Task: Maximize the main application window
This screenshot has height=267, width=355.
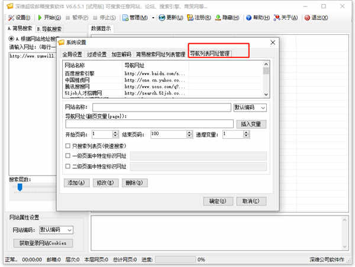Action: (324, 6)
